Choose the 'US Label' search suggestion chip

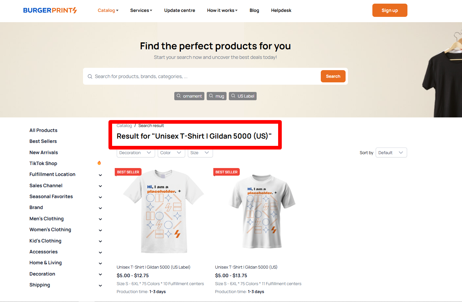pos(243,96)
